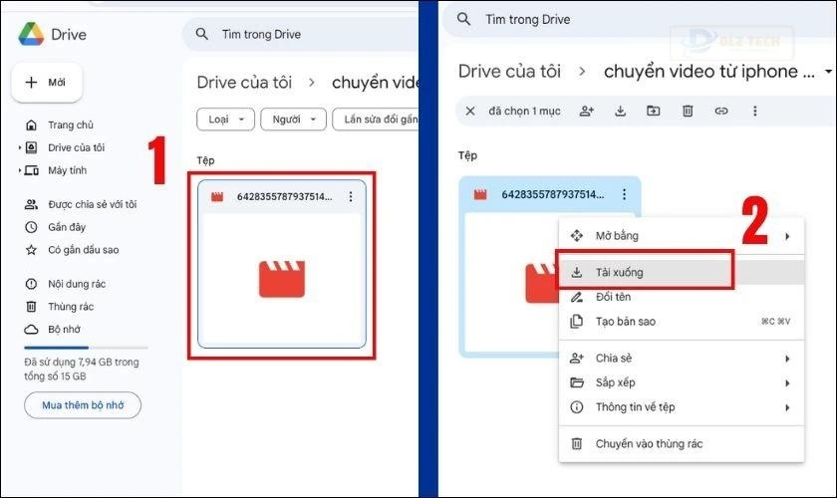This screenshot has height=498, width=837.
Task: Click the three-dot menu on left panel video file
Action: [x=351, y=197]
